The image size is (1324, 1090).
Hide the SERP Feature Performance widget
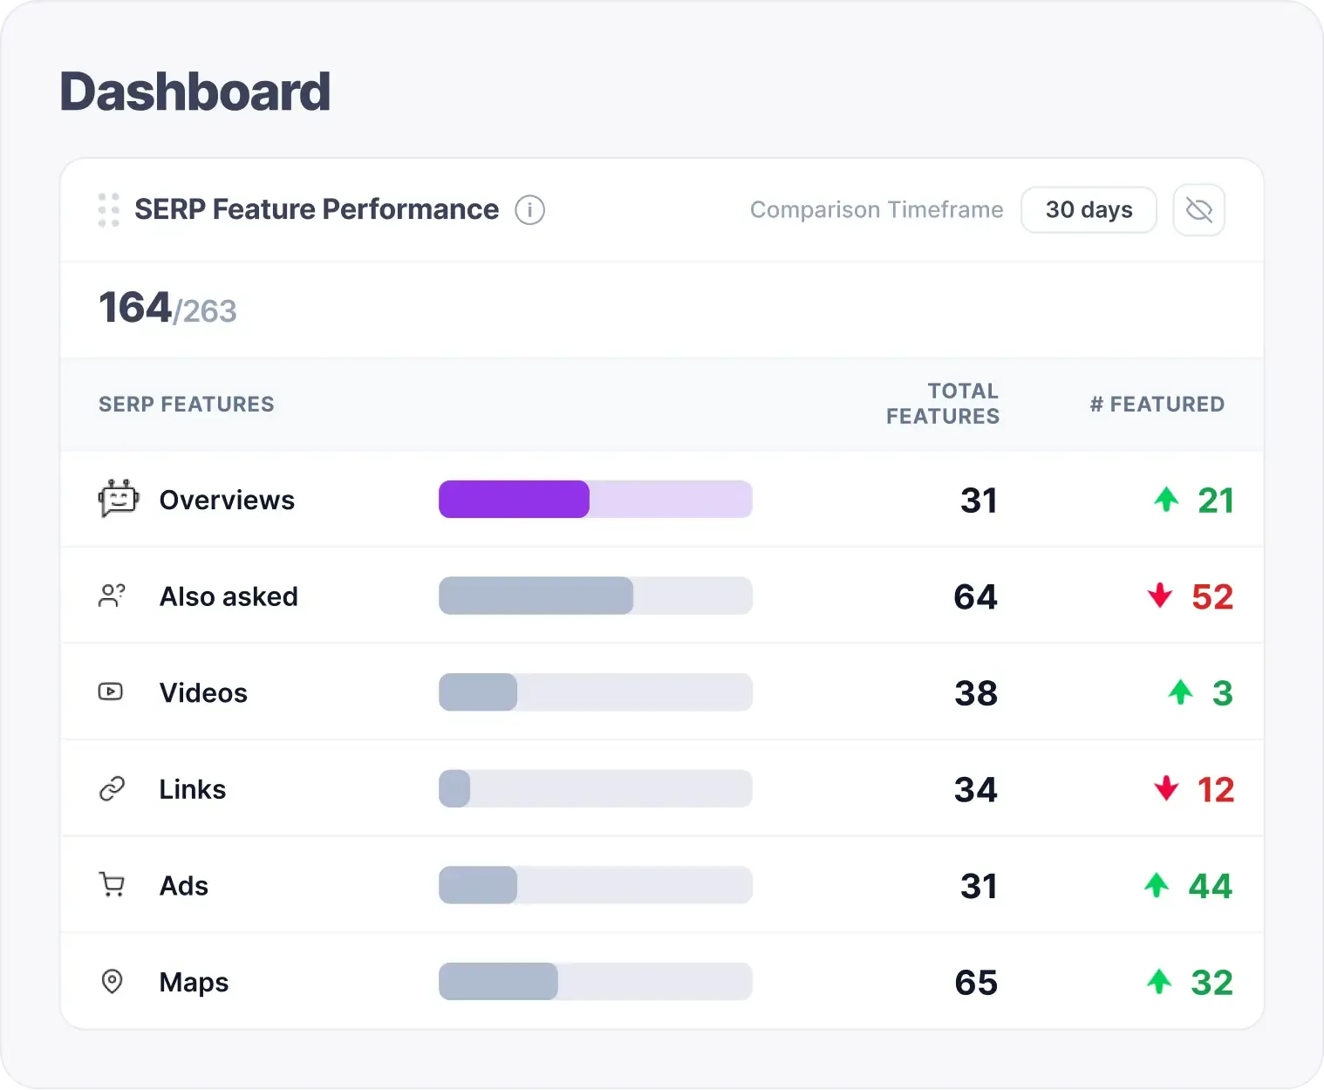coord(1198,209)
